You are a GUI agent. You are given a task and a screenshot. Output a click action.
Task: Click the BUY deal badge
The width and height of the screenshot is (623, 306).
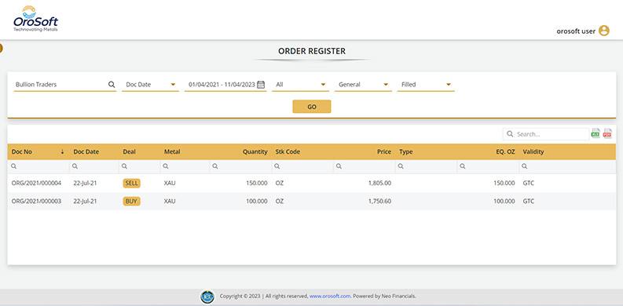click(x=131, y=201)
